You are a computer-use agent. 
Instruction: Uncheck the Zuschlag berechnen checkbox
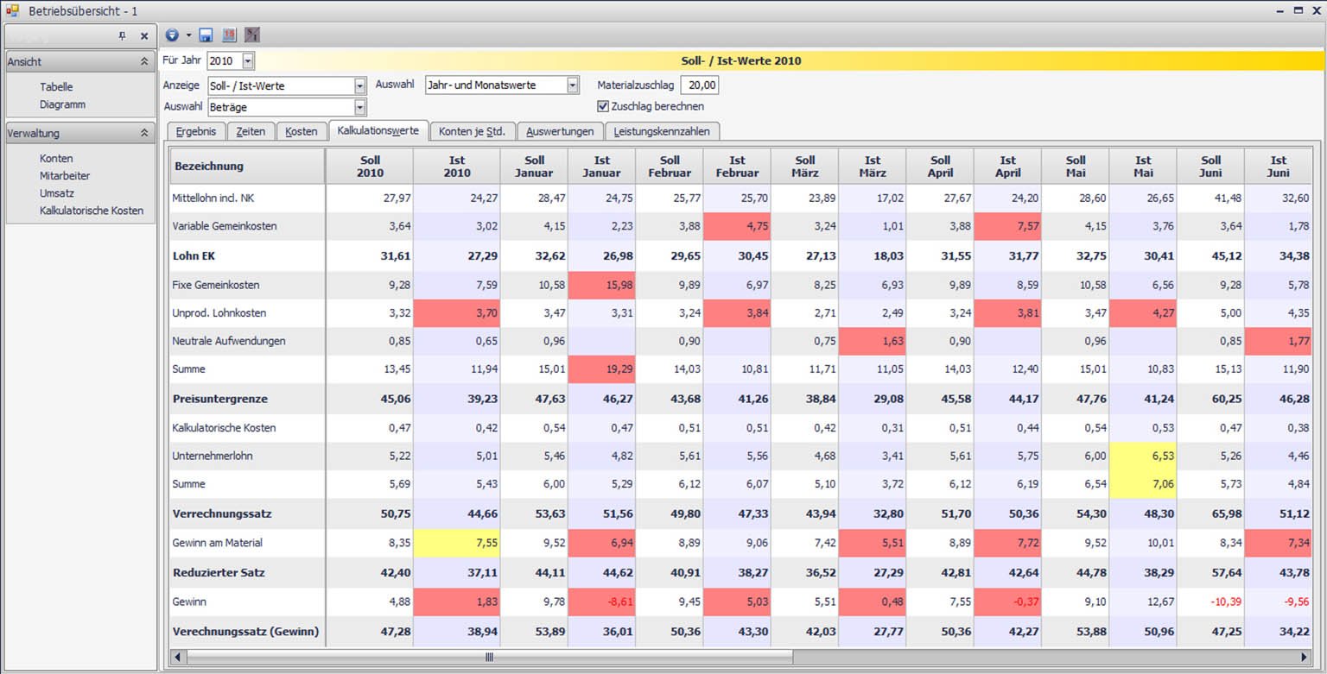pos(603,106)
